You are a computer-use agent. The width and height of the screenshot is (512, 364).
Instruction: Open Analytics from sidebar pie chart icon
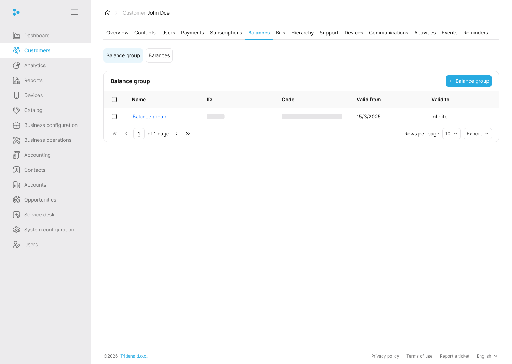click(16, 65)
